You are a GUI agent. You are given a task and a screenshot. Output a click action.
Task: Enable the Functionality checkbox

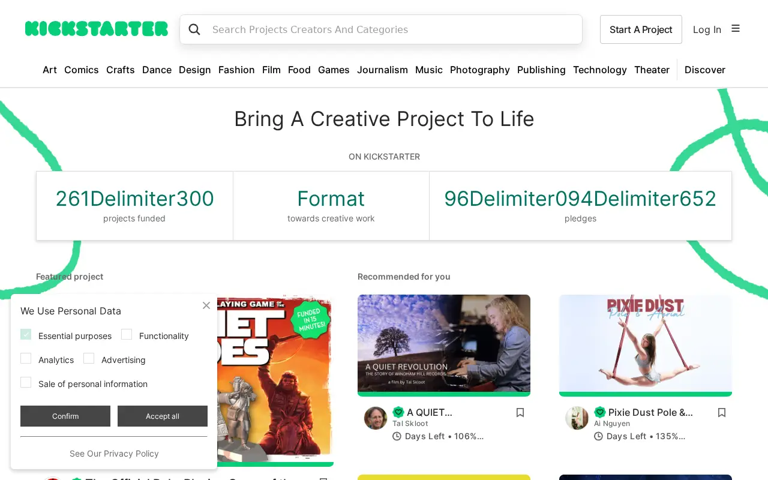click(127, 334)
